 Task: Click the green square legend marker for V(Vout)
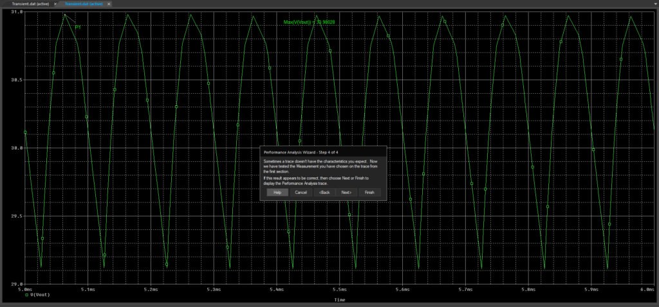(x=27, y=295)
